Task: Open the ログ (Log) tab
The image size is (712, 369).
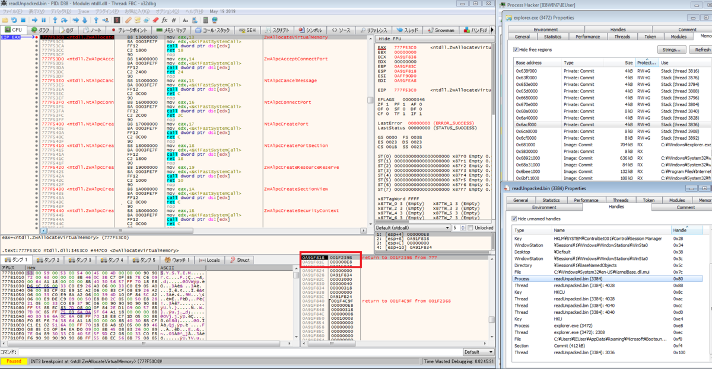Action: click(66, 30)
